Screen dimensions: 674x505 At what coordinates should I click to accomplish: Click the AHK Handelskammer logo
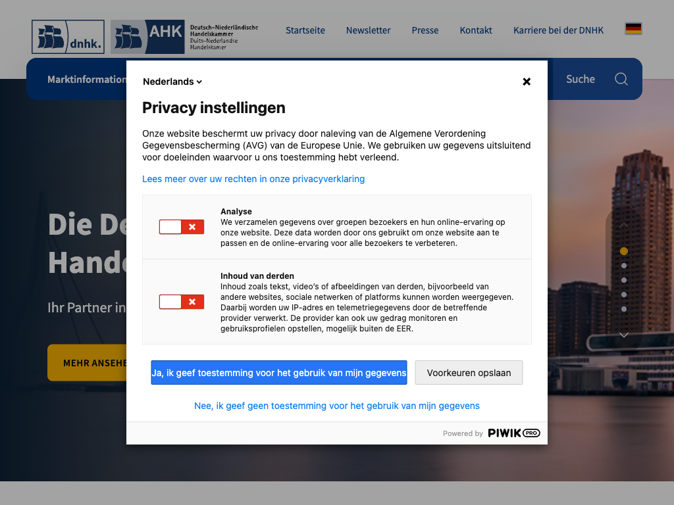pyautogui.click(x=185, y=37)
